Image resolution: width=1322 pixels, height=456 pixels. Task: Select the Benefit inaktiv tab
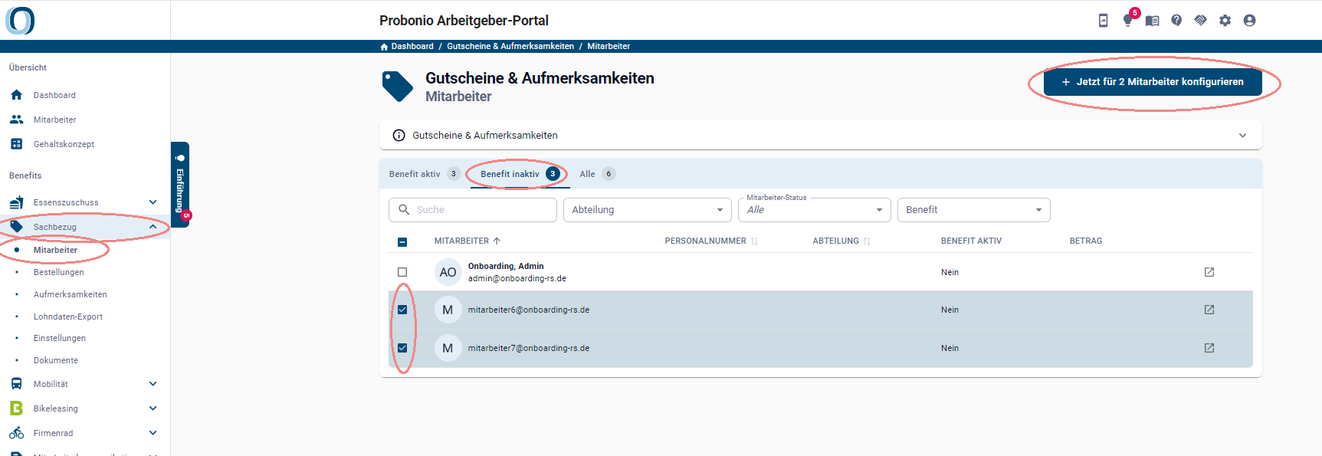point(520,174)
